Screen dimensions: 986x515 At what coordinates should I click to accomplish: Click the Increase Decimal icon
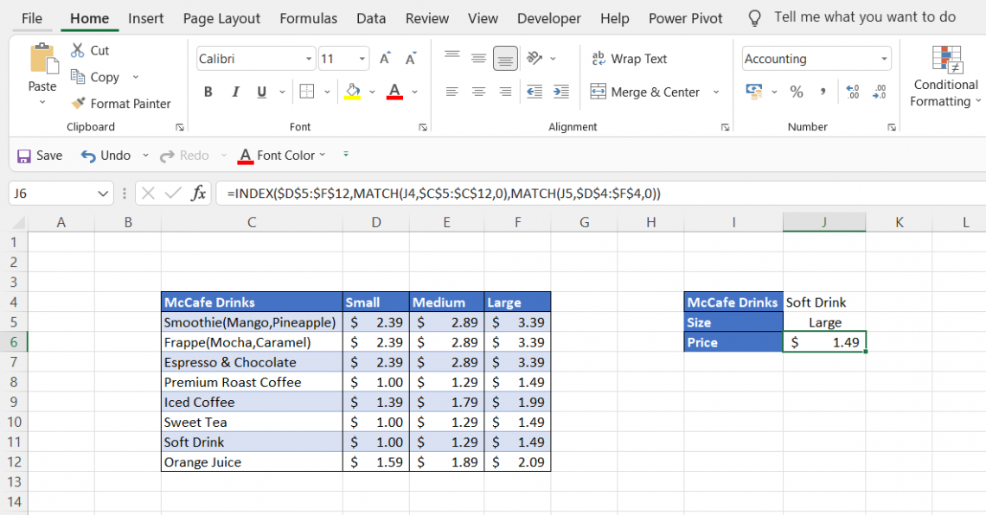[x=852, y=92]
